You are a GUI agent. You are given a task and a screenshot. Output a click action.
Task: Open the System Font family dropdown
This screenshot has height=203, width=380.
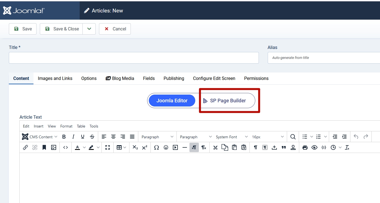(232, 137)
